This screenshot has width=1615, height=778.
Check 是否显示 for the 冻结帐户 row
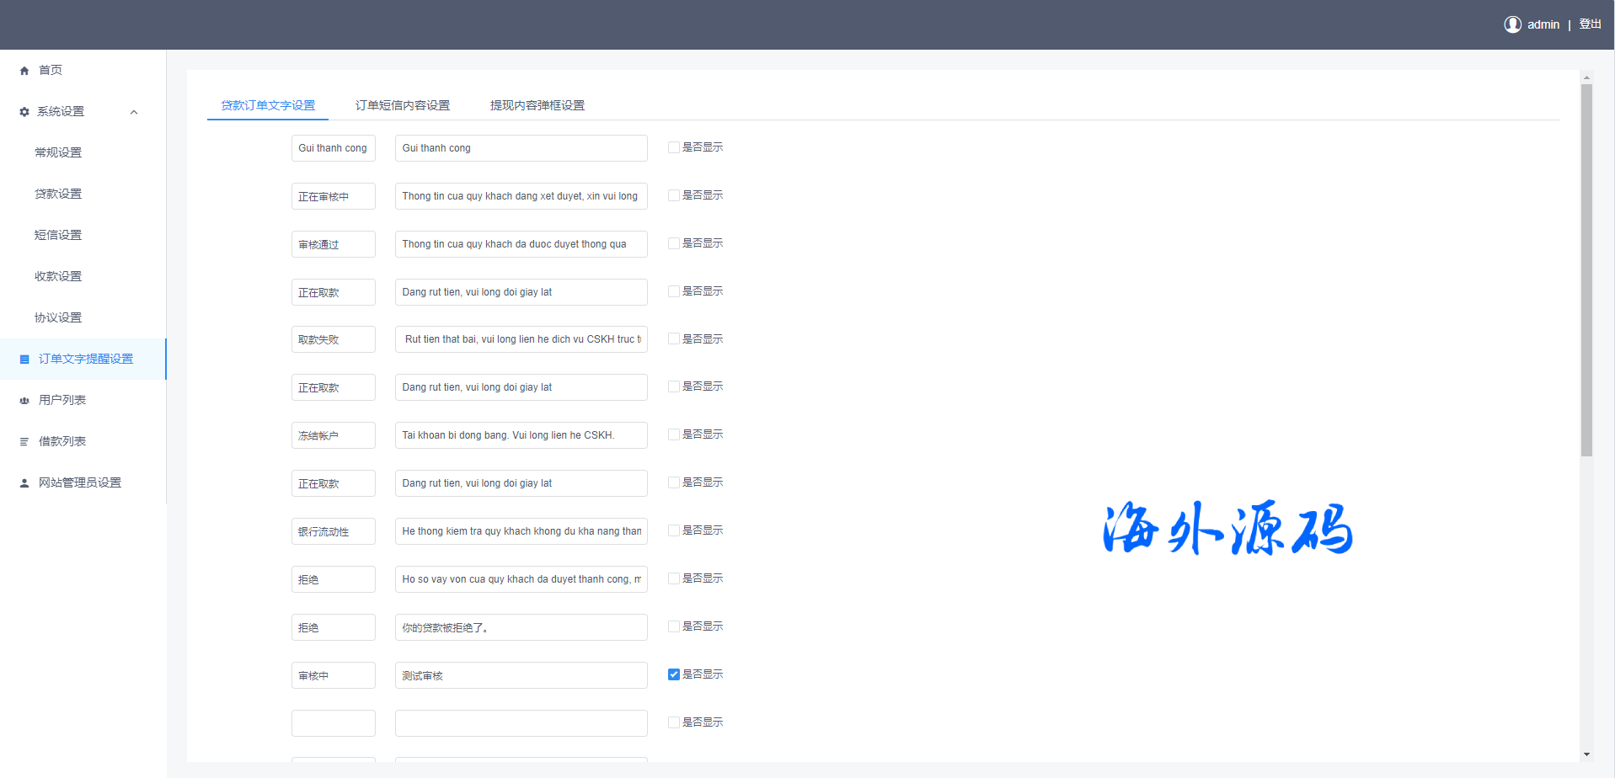[674, 434]
